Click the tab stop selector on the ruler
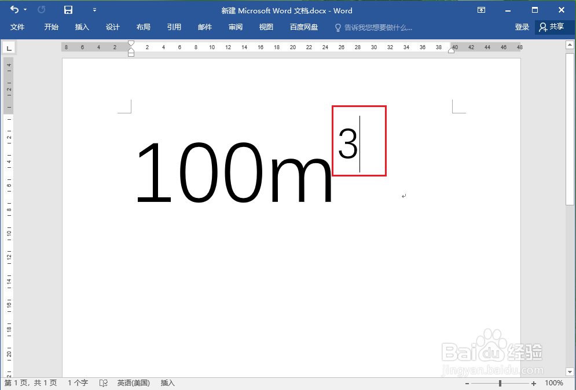This screenshot has height=390, width=576. click(x=9, y=47)
